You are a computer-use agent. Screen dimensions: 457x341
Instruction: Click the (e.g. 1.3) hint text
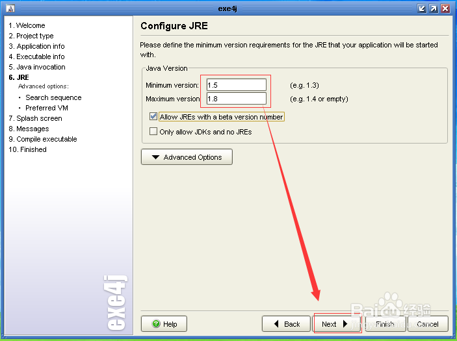coord(304,85)
